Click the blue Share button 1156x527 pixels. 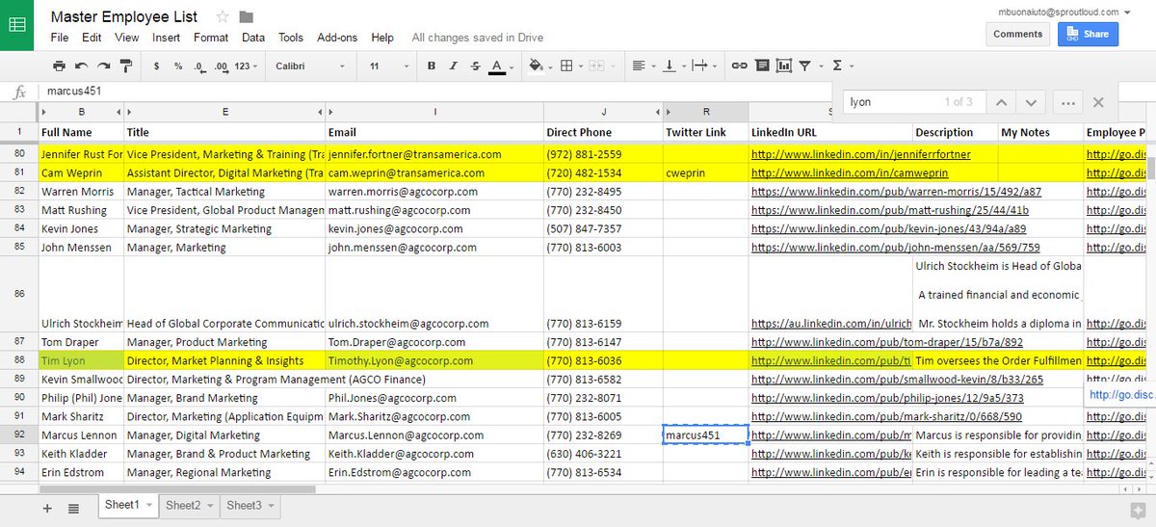pyautogui.click(x=1088, y=34)
